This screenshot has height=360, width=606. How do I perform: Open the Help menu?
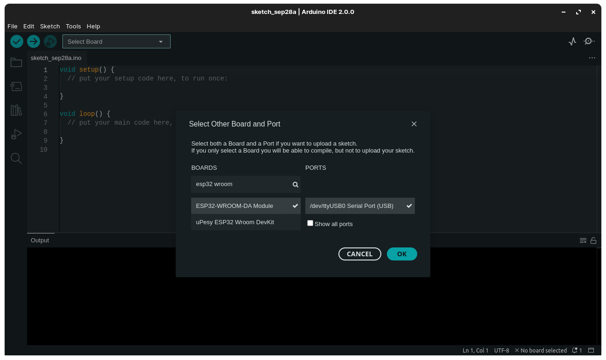(93, 26)
